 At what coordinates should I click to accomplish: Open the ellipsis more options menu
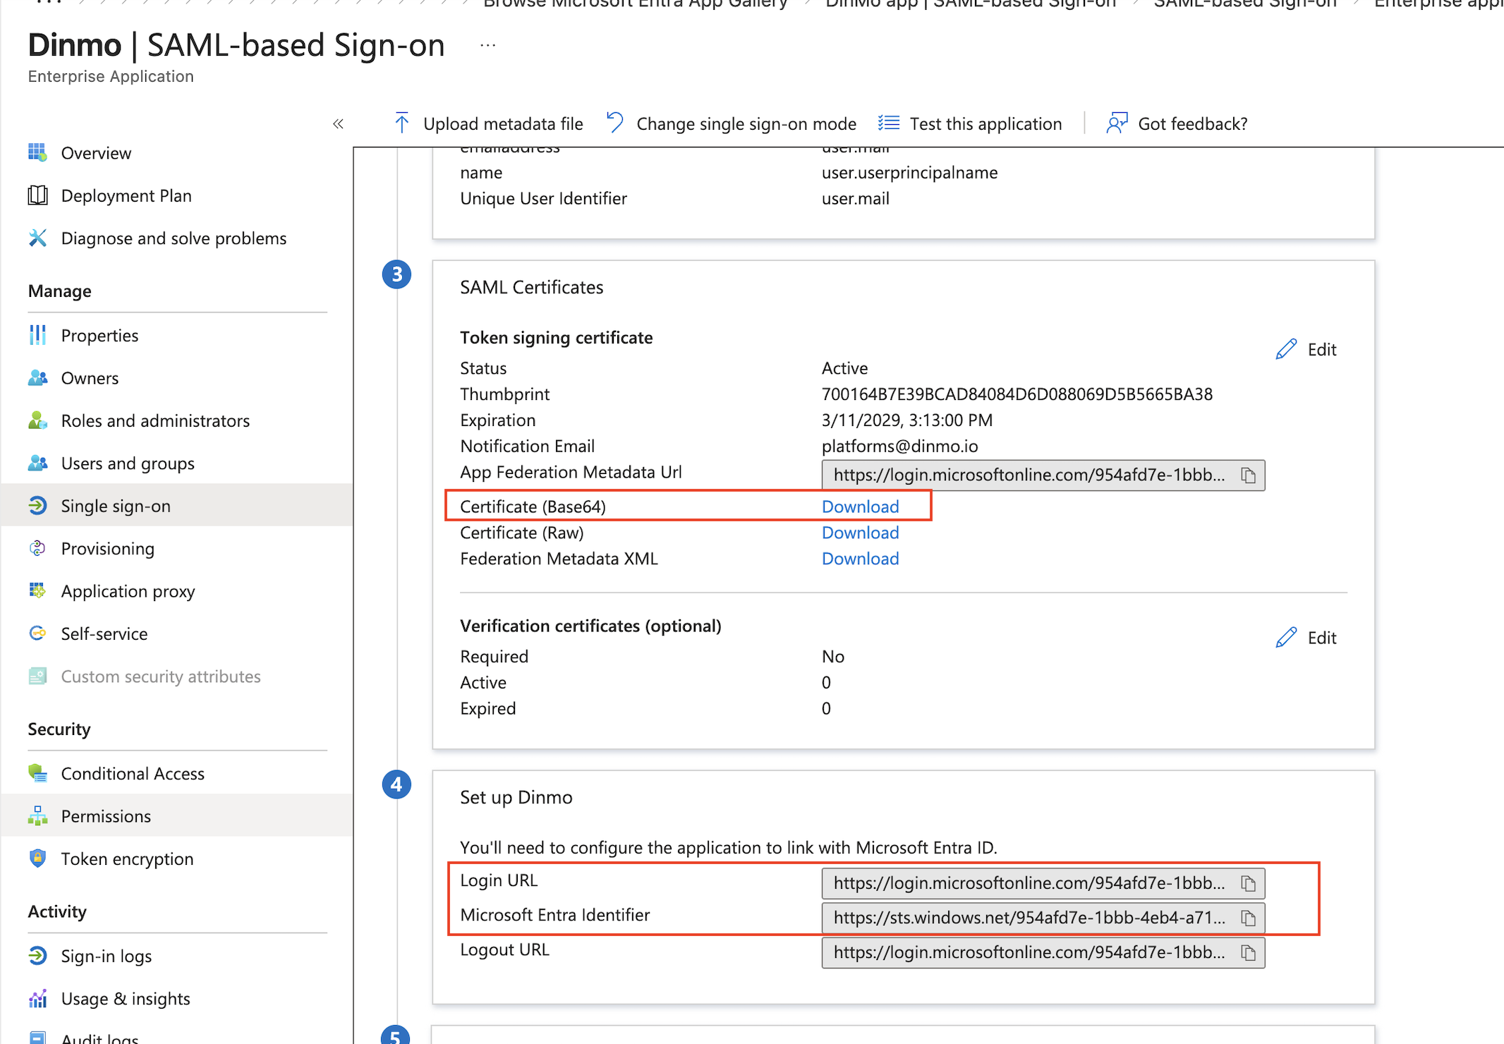point(487,46)
